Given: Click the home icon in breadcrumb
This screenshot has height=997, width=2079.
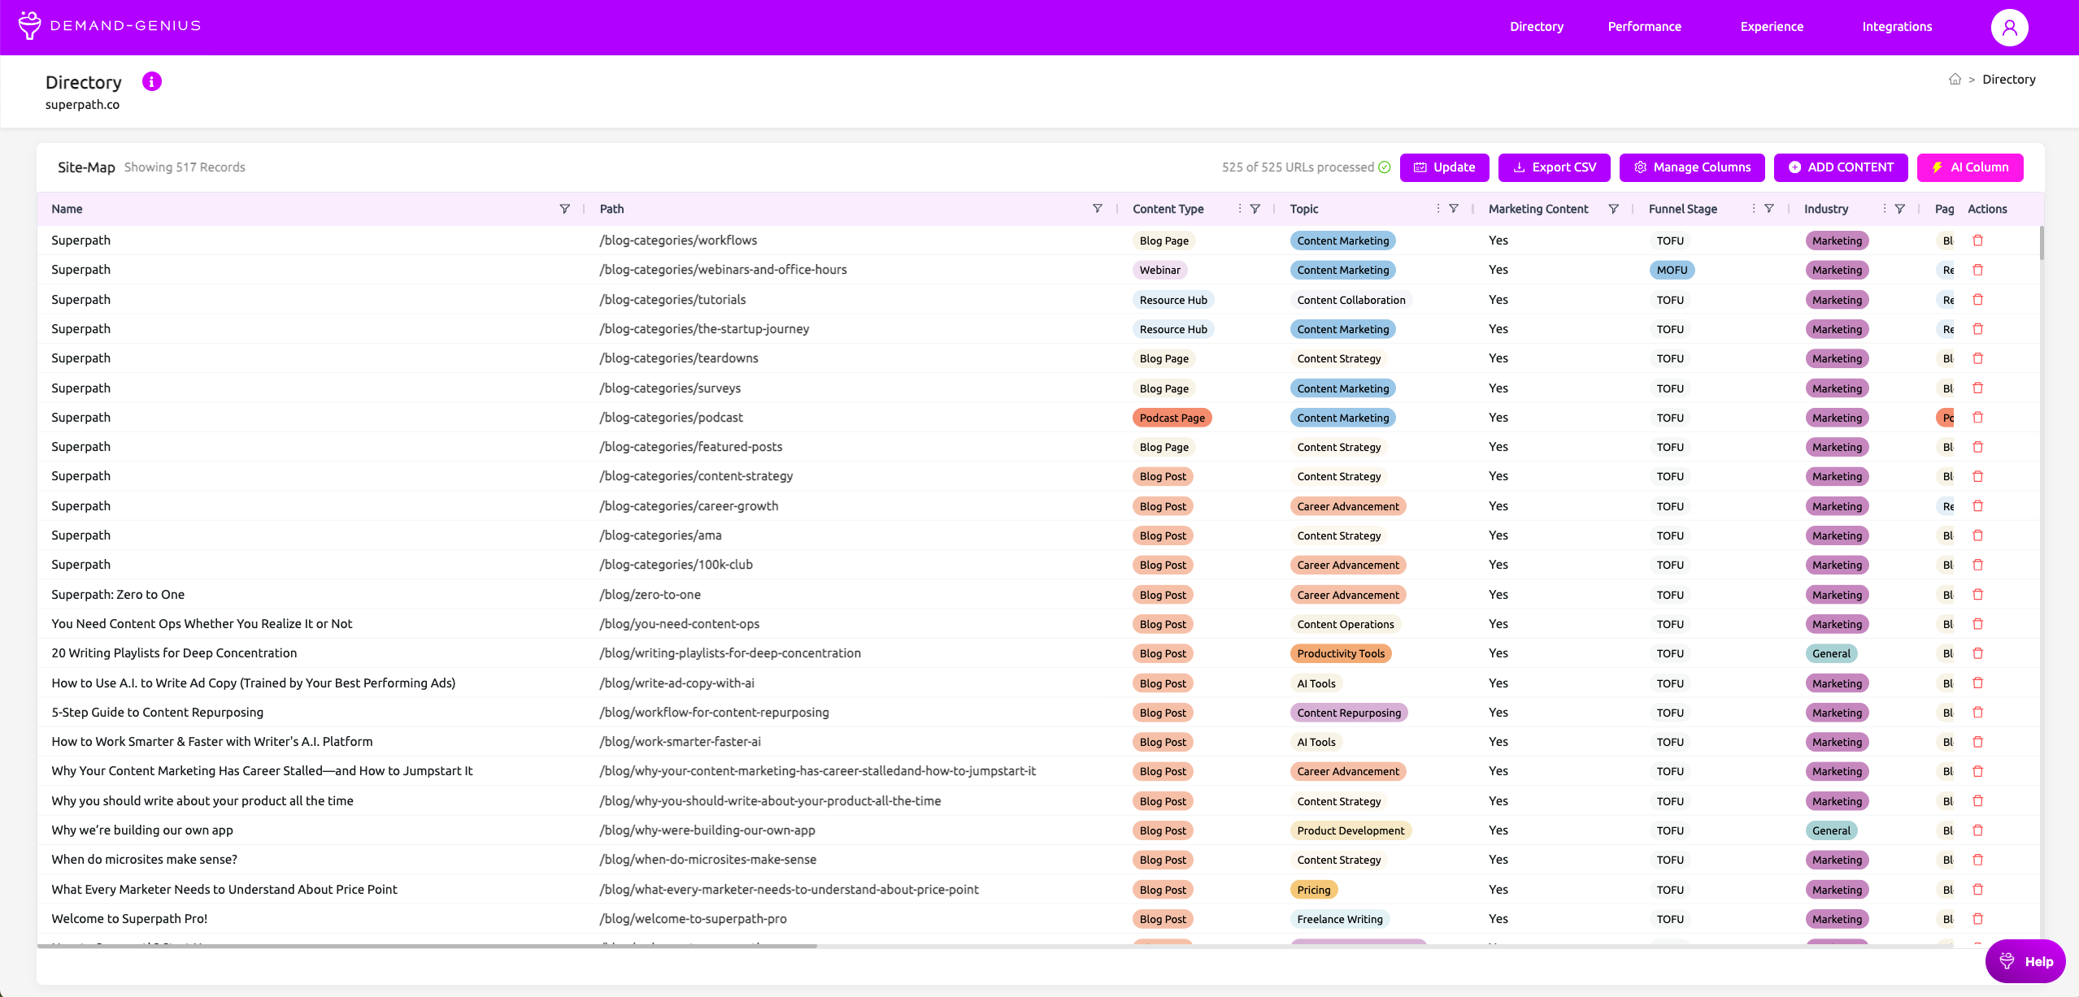Looking at the screenshot, I should 1955,79.
